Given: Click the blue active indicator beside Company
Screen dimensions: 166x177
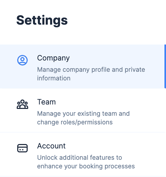Looking at the screenshot, I should coord(165,67).
